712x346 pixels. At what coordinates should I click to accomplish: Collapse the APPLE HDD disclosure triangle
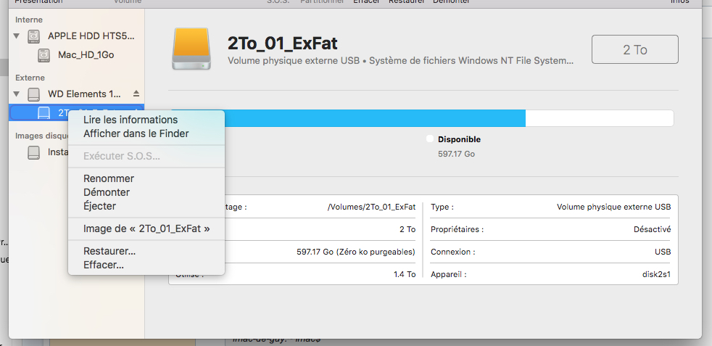pos(17,36)
